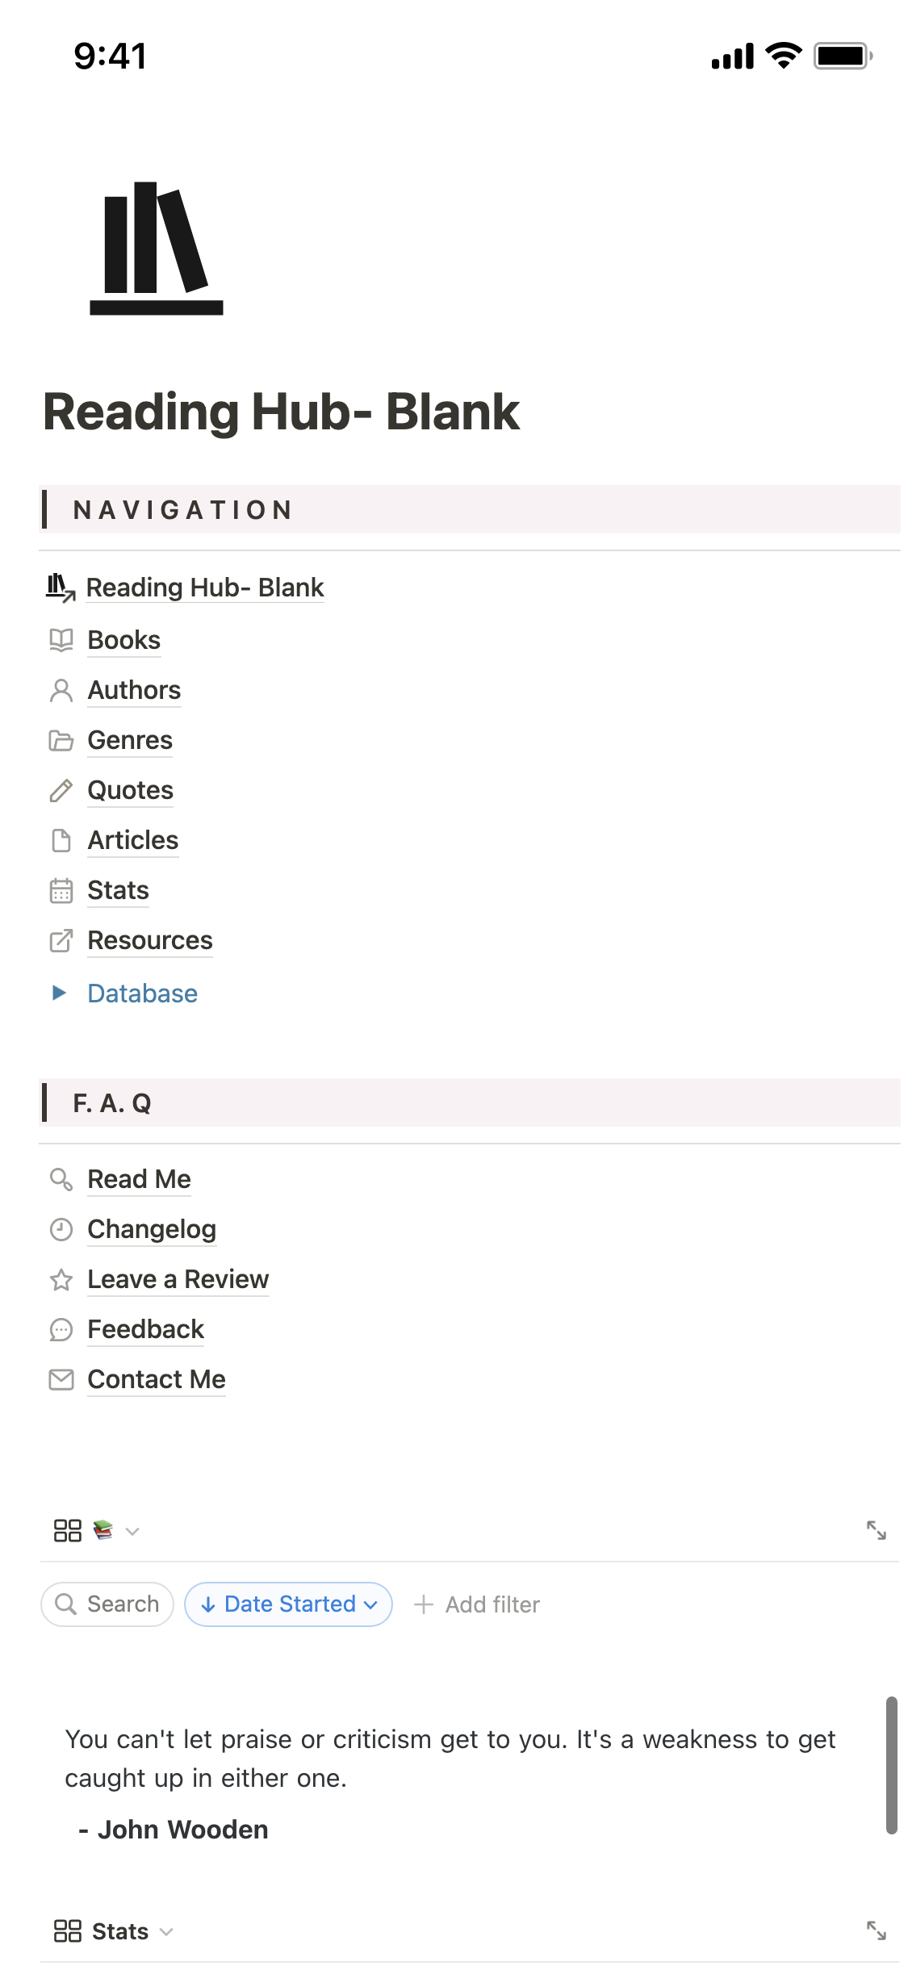Screen dimensions: 908x1966
Task: Open Leave a Review link
Action: pos(178,1279)
